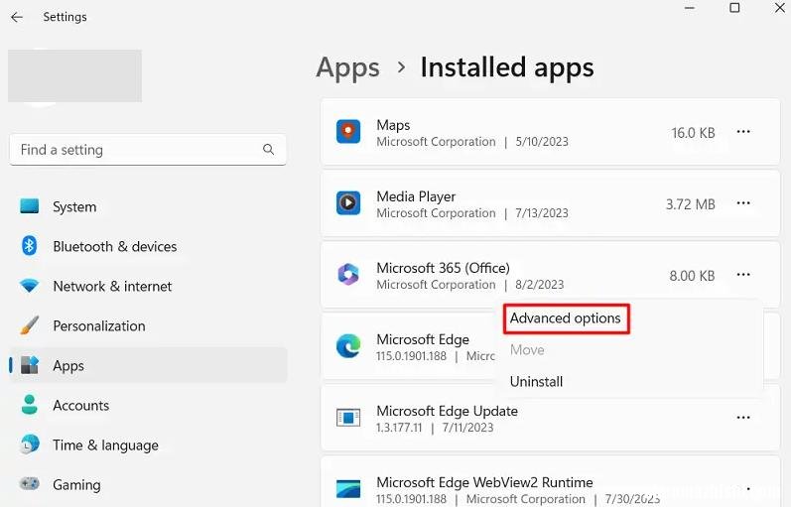Click the Edge Update version 1.3.177.11
The width and height of the screenshot is (791, 507).
(399, 428)
